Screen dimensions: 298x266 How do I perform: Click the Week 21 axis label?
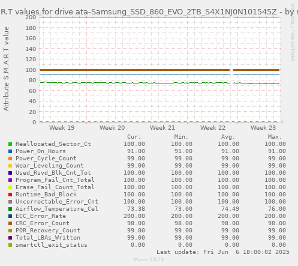click(x=162, y=128)
